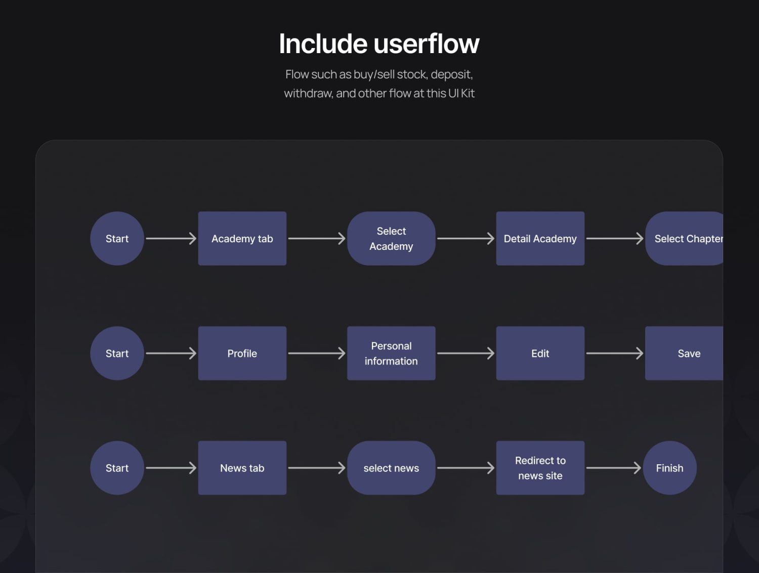759x573 pixels.
Task: Click the Finish node
Action: (670, 468)
